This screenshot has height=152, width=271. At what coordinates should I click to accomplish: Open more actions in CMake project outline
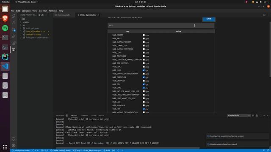50,15
